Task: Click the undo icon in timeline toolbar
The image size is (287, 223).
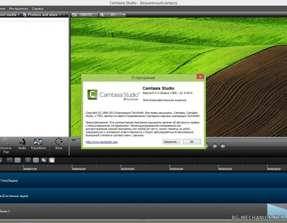Action: [10, 160]
